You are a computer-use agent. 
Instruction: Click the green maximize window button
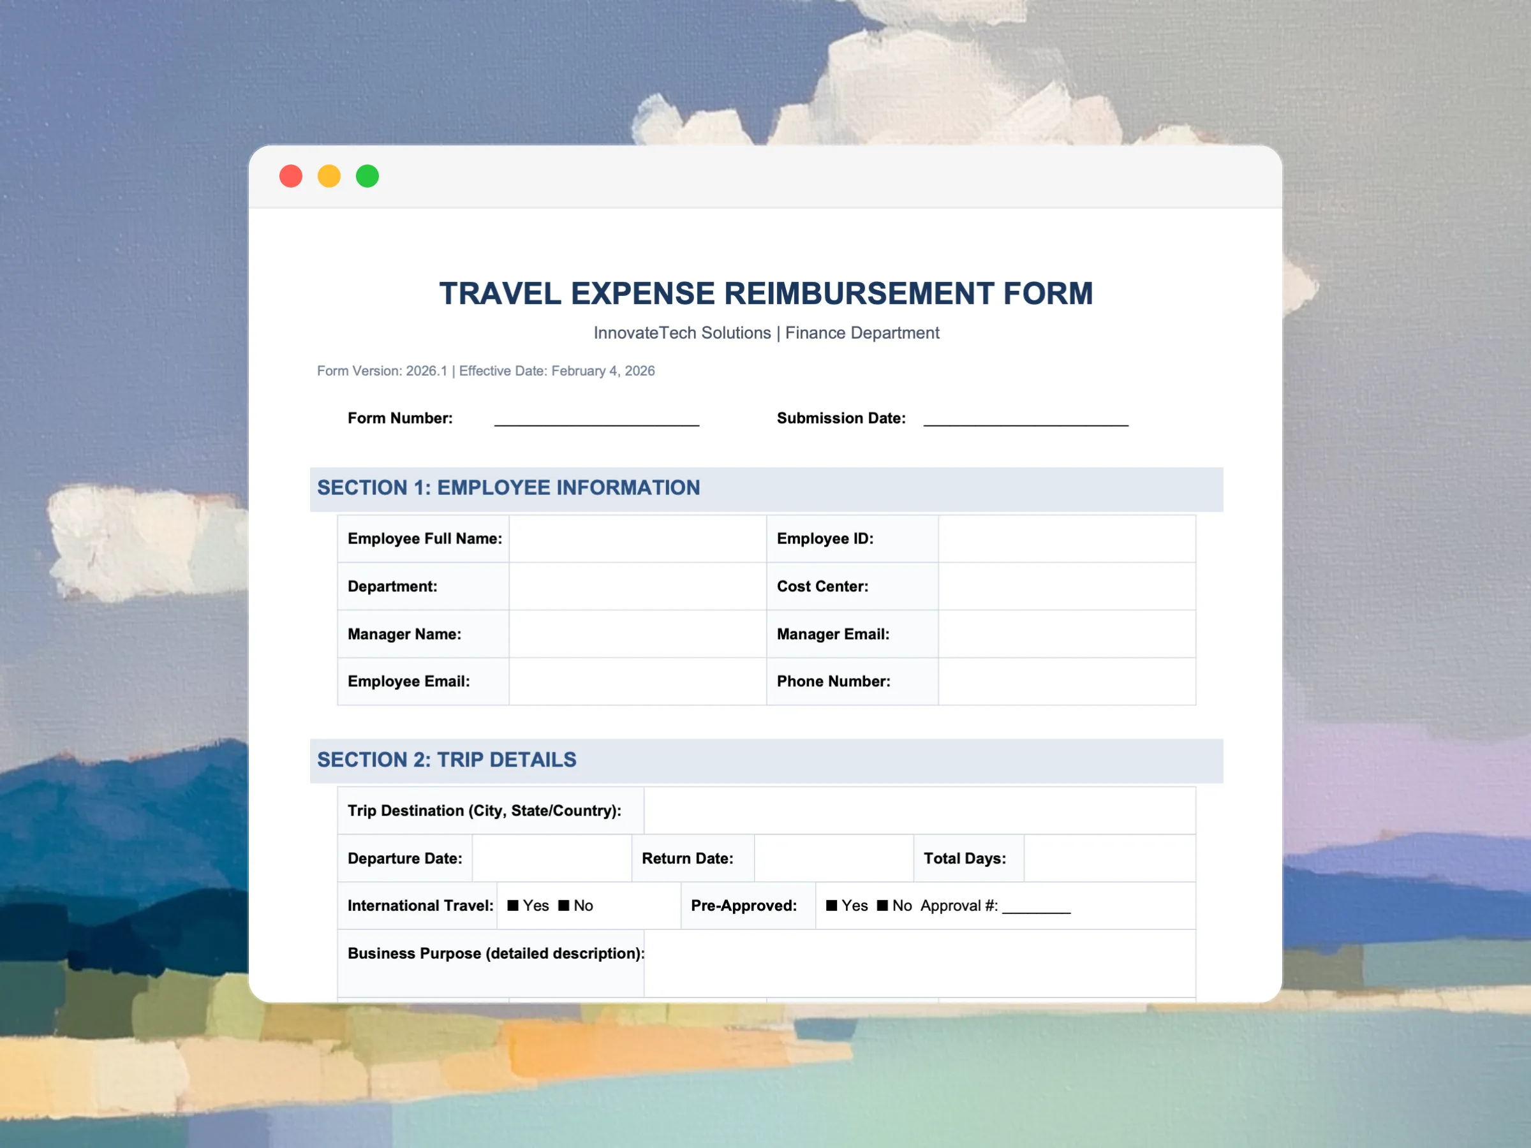click(367, 177)
